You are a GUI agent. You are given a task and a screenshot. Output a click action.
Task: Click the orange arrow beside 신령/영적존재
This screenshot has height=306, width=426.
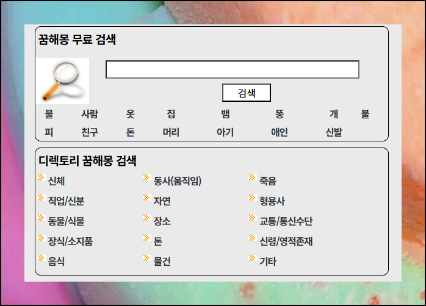(x=253, y=238)
